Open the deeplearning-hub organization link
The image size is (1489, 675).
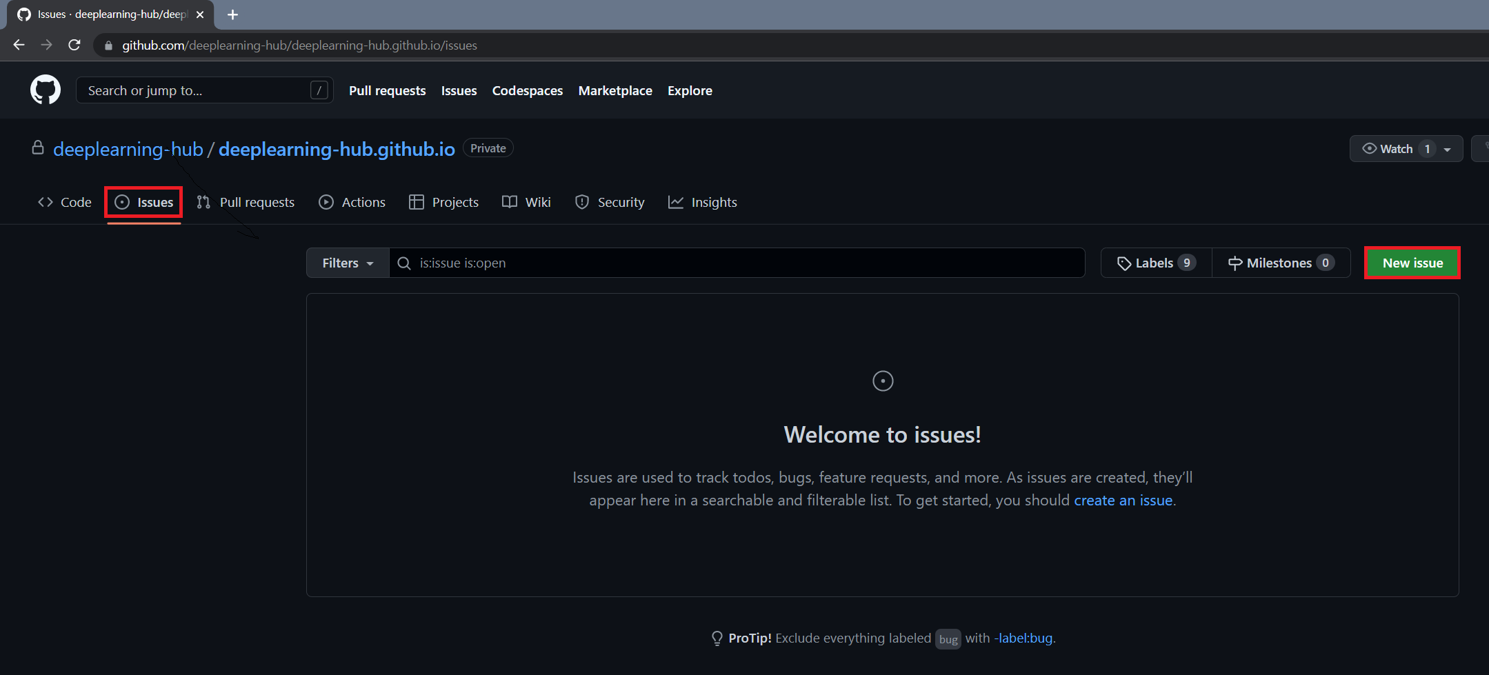click(x=128, y=149)
